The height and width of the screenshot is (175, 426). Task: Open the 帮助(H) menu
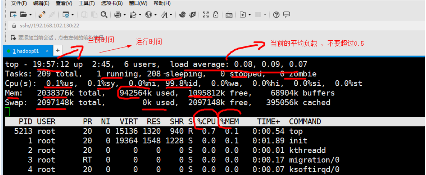(x=162, y=3)
